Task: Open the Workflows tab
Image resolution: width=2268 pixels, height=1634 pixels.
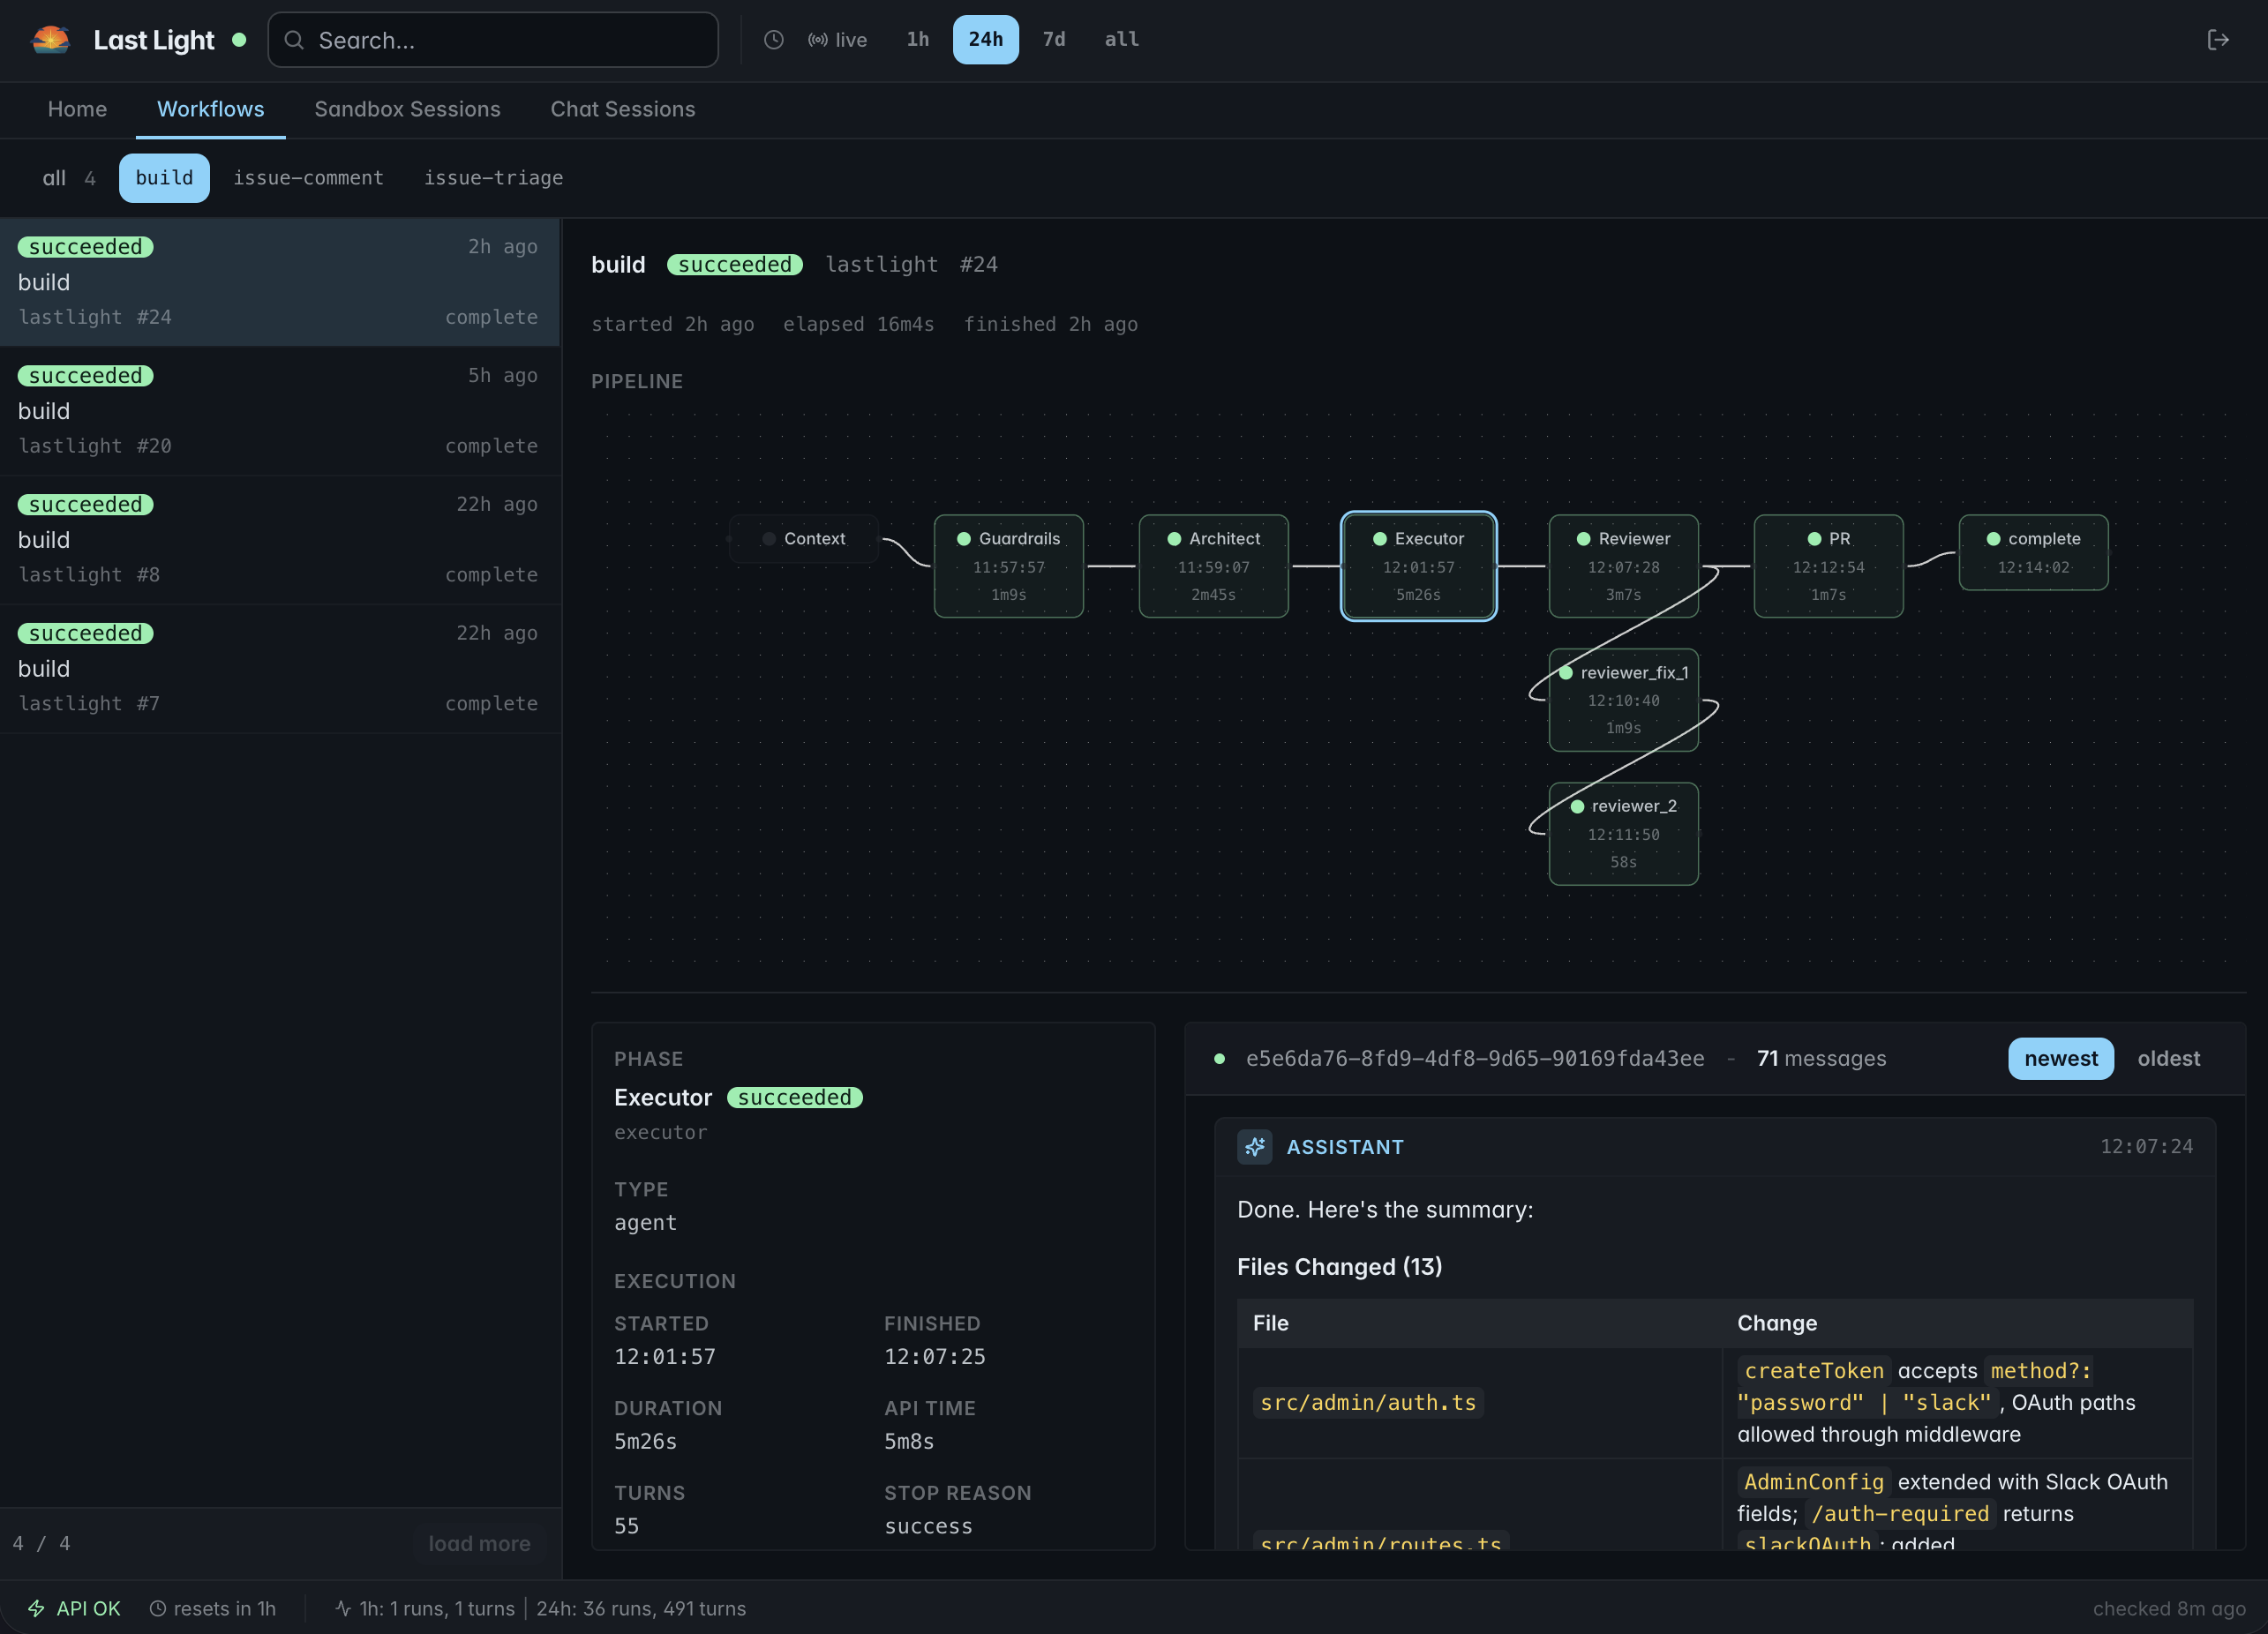Action: tap(211, 109)
